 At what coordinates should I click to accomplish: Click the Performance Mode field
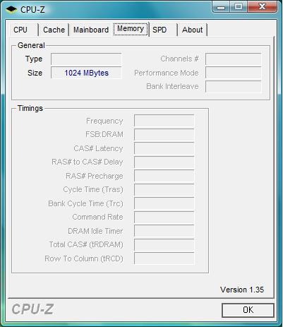(x=233, y=73)
